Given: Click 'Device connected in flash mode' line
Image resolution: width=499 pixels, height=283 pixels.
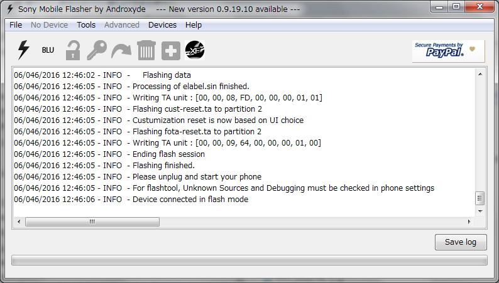Looking at the screenshot, I should point(131,200).
